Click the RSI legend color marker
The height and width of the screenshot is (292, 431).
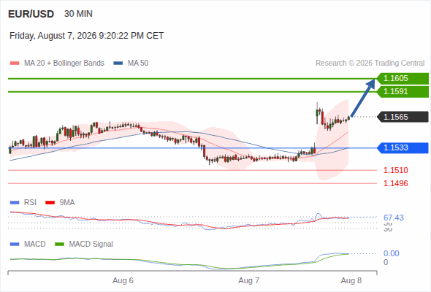(x=15, y=203)
